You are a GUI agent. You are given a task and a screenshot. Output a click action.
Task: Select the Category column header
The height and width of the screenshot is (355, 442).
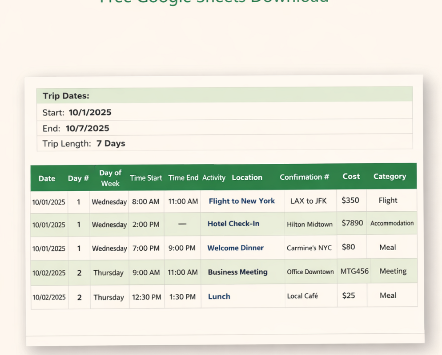click(x=390, y=176)
